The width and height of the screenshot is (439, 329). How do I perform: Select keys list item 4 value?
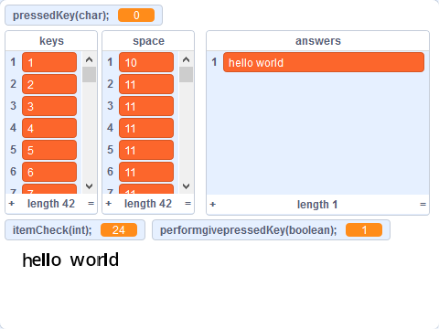pos(49,128)
